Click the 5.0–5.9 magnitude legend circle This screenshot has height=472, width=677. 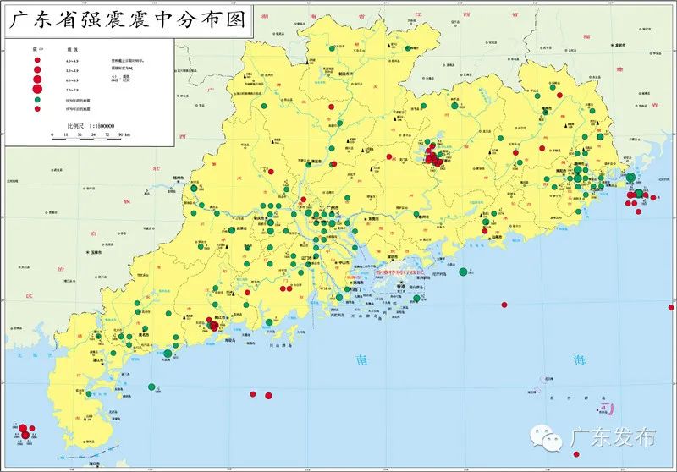(37, 69)
